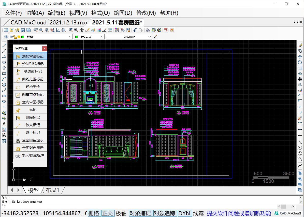
Task: Click tab scroll right arrow near document tabs
Action: click(298, 22)
